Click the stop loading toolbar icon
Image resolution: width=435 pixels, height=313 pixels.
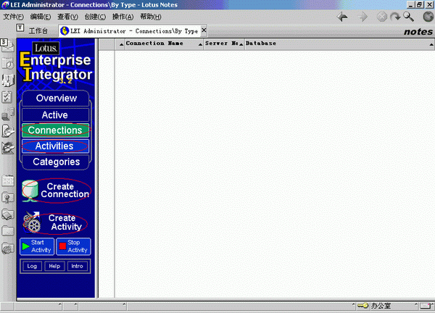[x=382, y=17]
